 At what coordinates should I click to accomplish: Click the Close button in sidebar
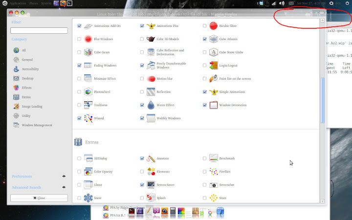click(39, 198)
